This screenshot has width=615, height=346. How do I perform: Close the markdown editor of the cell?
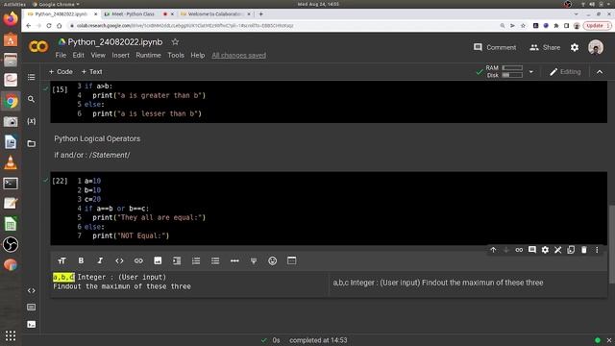[557, 250]
